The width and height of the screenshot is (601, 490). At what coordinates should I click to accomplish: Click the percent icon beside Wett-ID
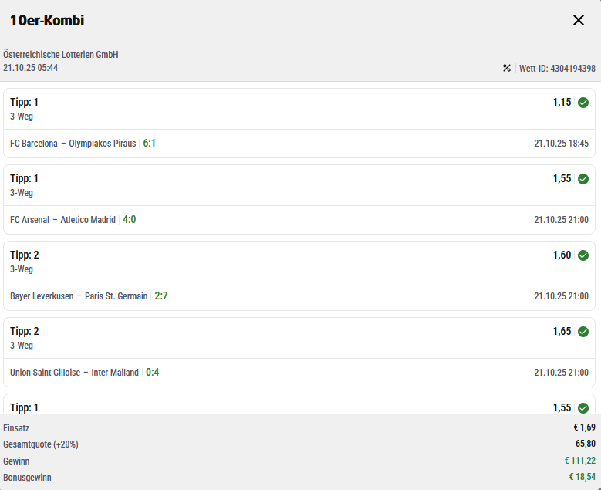pos(507,68)
